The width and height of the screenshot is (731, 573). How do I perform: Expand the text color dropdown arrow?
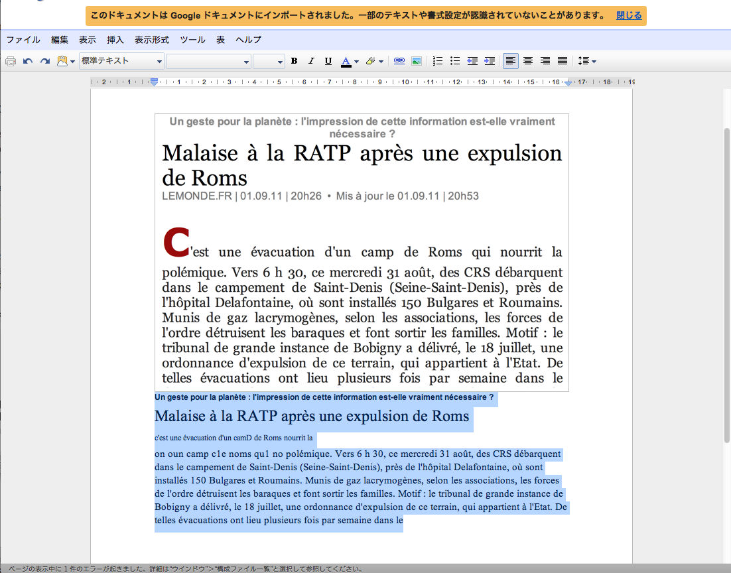pyautogui.click(x=357, y=62)
